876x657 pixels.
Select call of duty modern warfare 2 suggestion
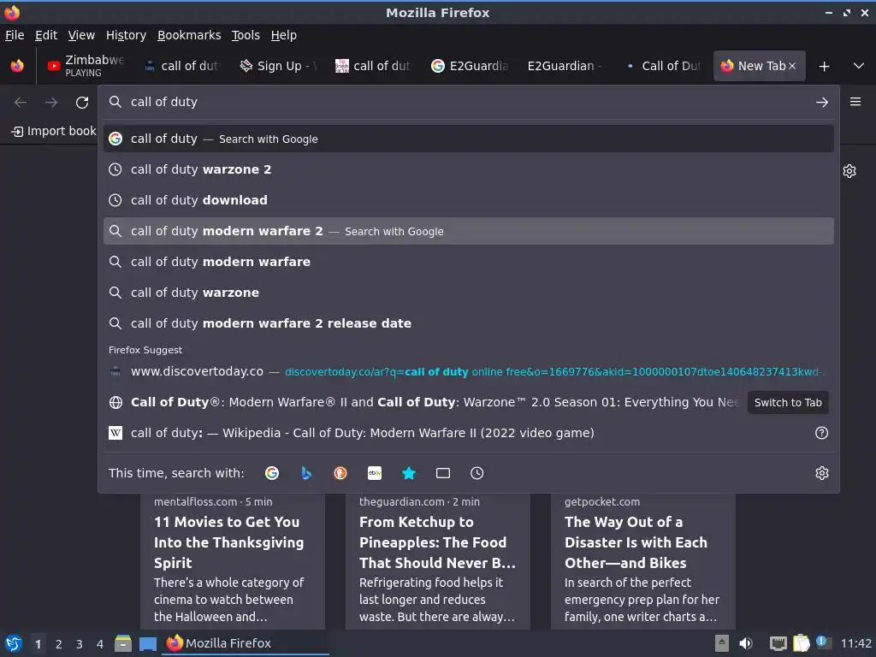(x=468, y=231)
